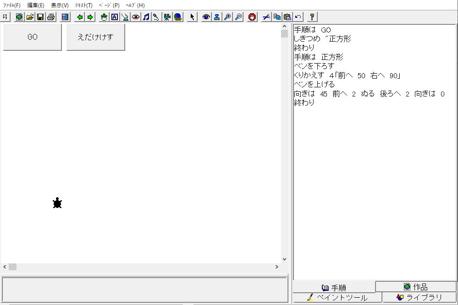Go to previous page with green left arrow

point(80,17)
